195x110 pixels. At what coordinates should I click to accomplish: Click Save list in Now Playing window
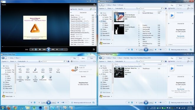74,9
